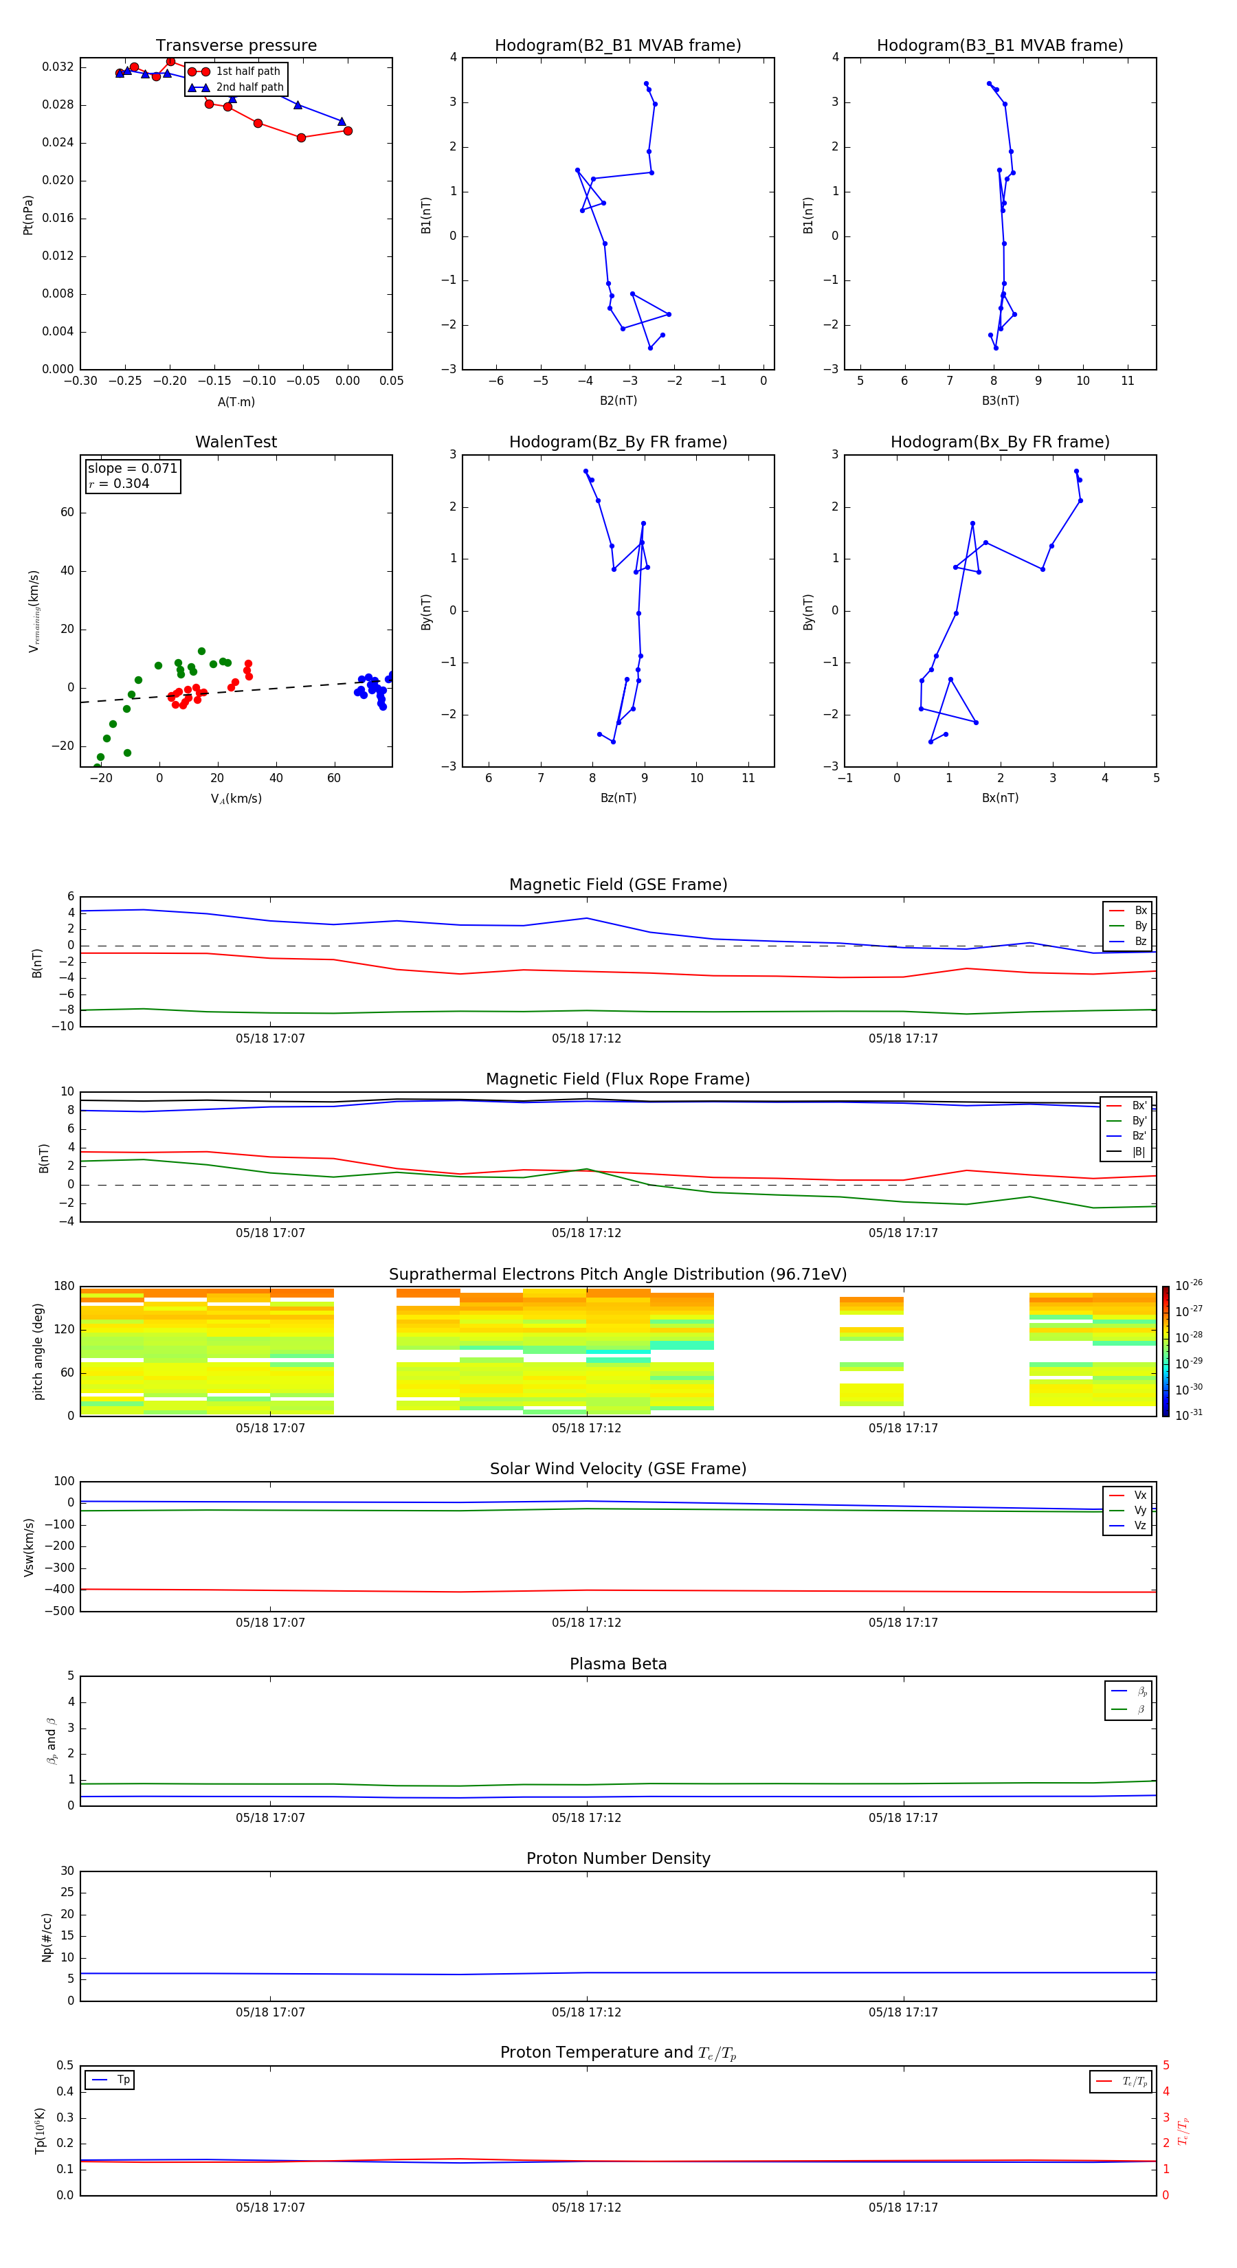Click the "Hodogram(Bz_By FR frame)" title
Screen dimensions: 1237x2268
point(618,442)
